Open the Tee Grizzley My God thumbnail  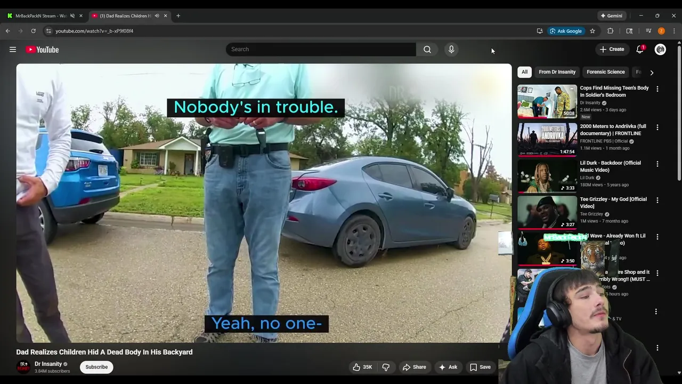[x=547, y=212]
